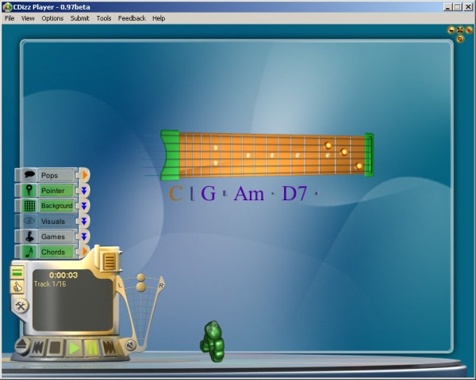Click the gold minus minimize orb

click(x=451, y=30)
